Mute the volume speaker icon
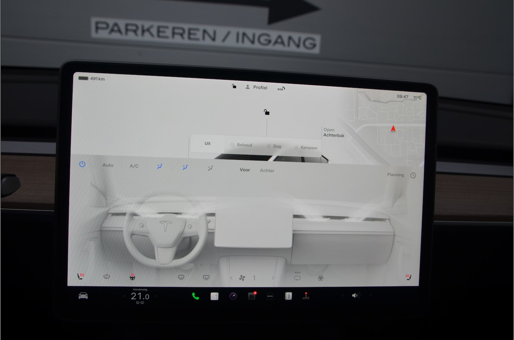Viewport: 514px width, 340px height. [x=356, y=295]
